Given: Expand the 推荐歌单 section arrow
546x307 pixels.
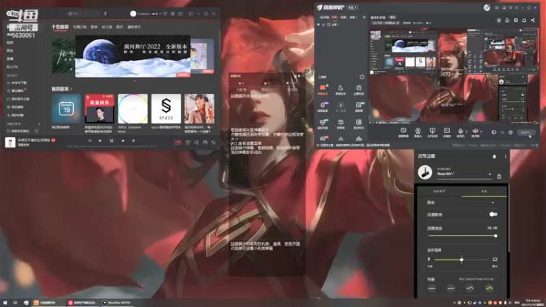Looking at the screenshot, I should 72,89.
